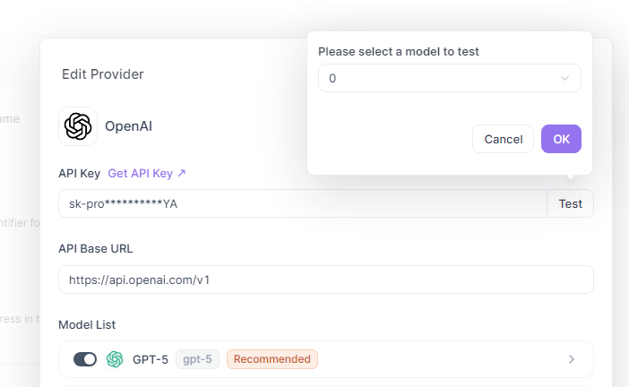629x387 pixels.
Task: Disable the GPT-5 model toggle
Action: [85, 359]
